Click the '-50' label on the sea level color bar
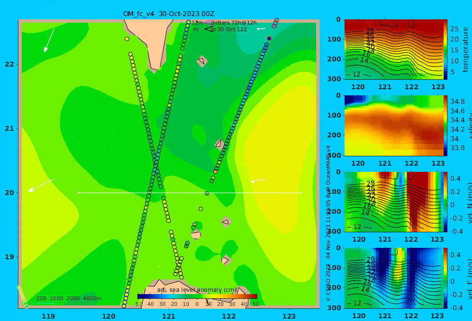472x321 pixels. (x=139, y=304)
